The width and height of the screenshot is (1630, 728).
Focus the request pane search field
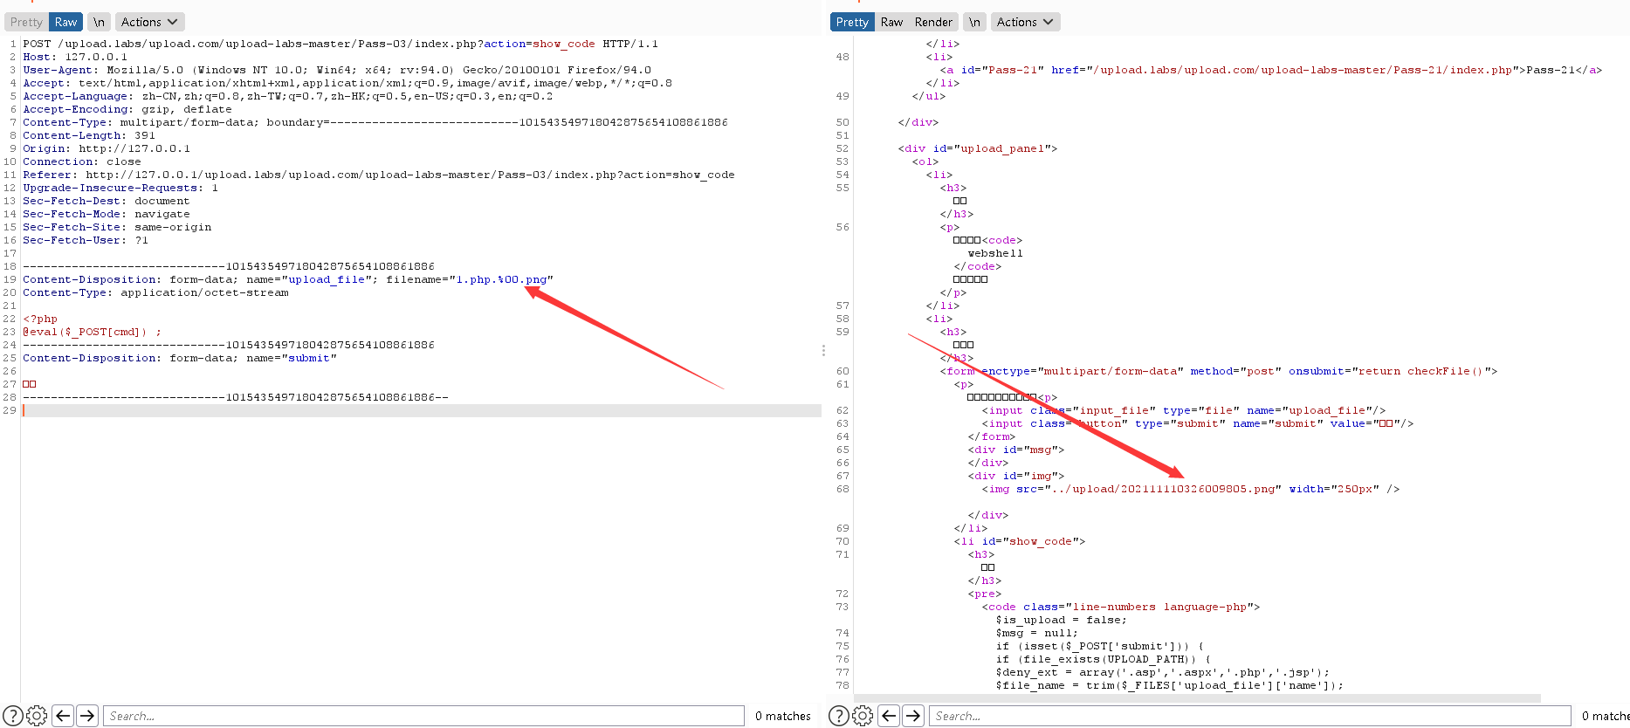coord(423,716)
